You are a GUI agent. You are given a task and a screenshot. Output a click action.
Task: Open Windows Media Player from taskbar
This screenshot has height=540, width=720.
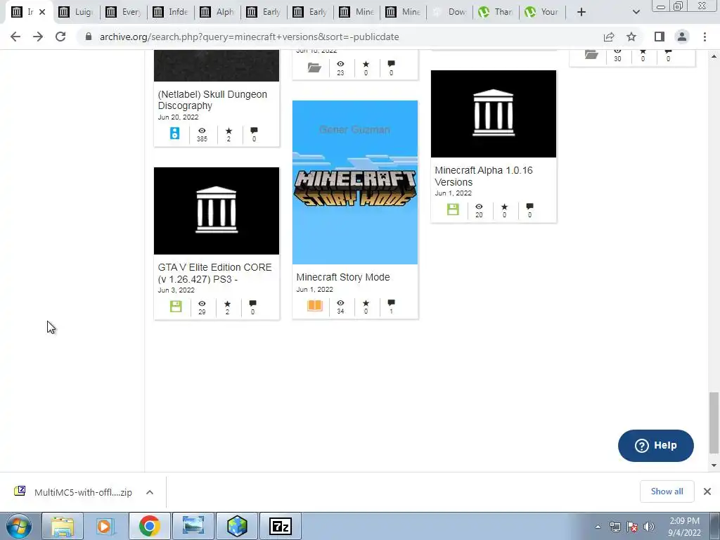[x=105, y=526]
